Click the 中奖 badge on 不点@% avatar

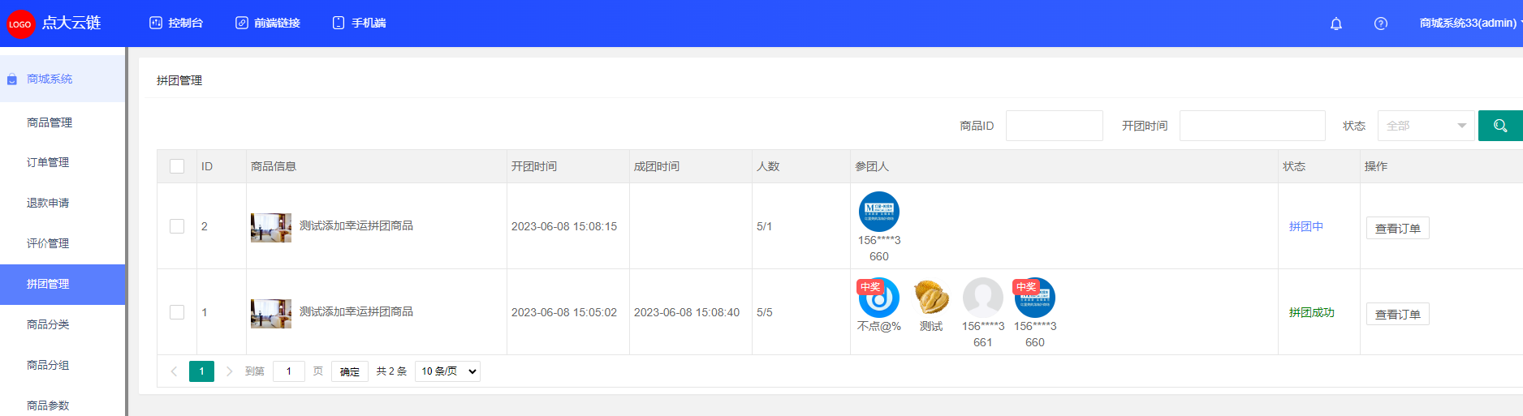[870, 287]
